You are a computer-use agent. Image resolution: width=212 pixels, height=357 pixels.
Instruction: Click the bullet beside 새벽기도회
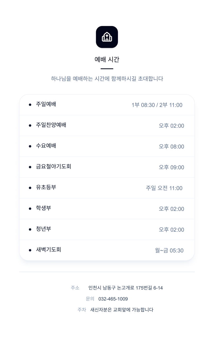coord(30,250)
